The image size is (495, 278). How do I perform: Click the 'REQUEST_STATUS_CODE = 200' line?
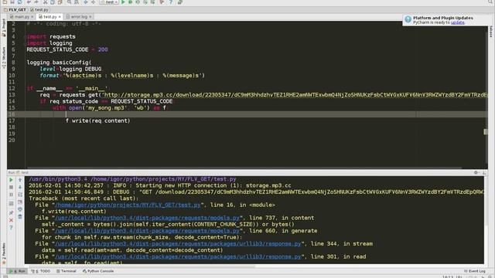point(67,49)
